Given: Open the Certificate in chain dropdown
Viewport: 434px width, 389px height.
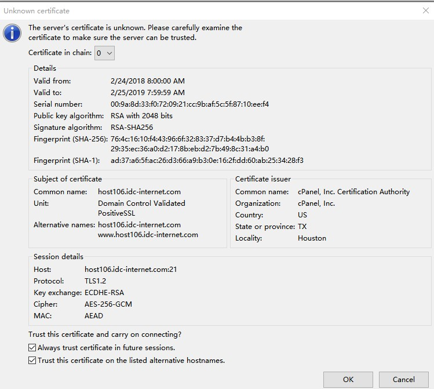Looking at the screenshot, I should [x=105, y=53].
